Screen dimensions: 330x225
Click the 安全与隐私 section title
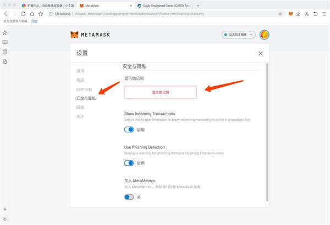point(134,66)
